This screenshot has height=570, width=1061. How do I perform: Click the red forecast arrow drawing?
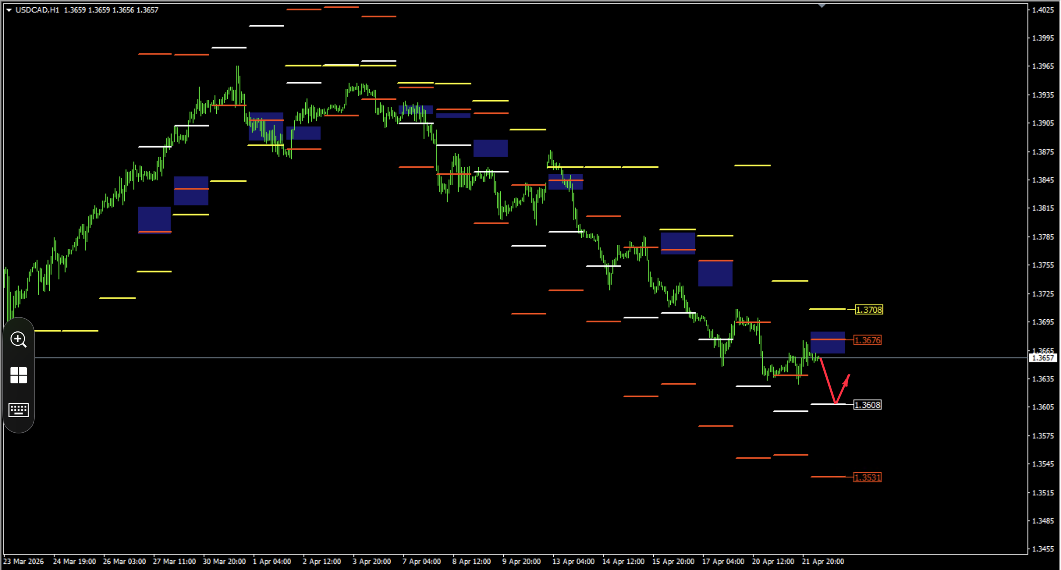tap(834, 381)
